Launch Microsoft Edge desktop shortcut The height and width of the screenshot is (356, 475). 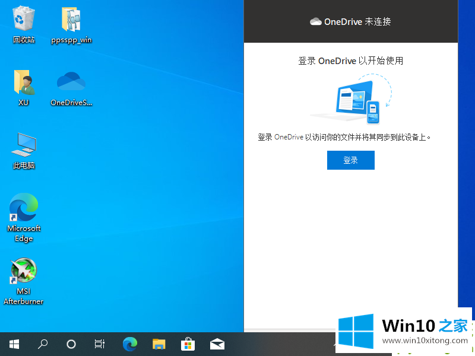[x=24, y=217]
